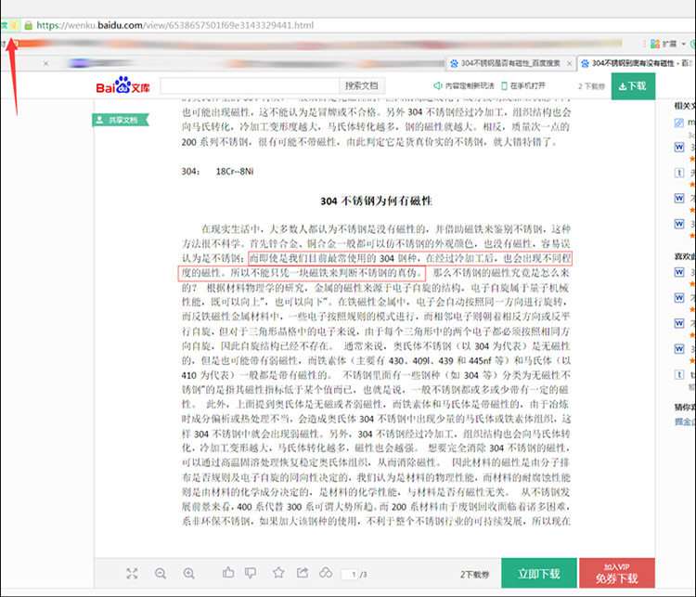The image size is (696, 597).
Task: Click the cloud save icon in the bottom bar
Action: pos(326,573)
